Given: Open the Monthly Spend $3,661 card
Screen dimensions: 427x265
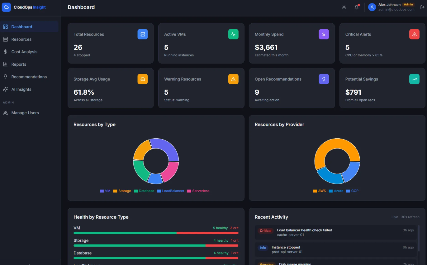Looking at the screenshot, I should click(292, 43).
